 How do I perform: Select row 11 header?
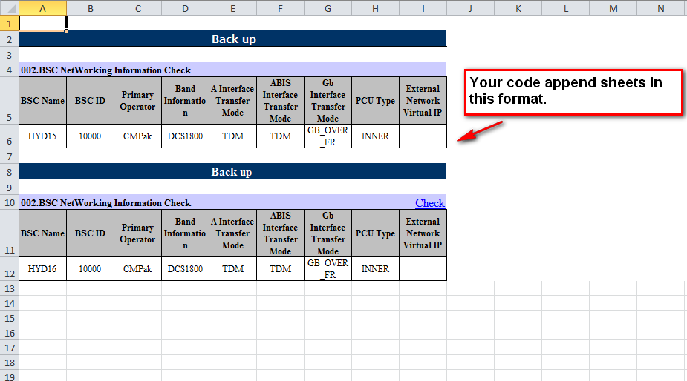coord(9,233)
